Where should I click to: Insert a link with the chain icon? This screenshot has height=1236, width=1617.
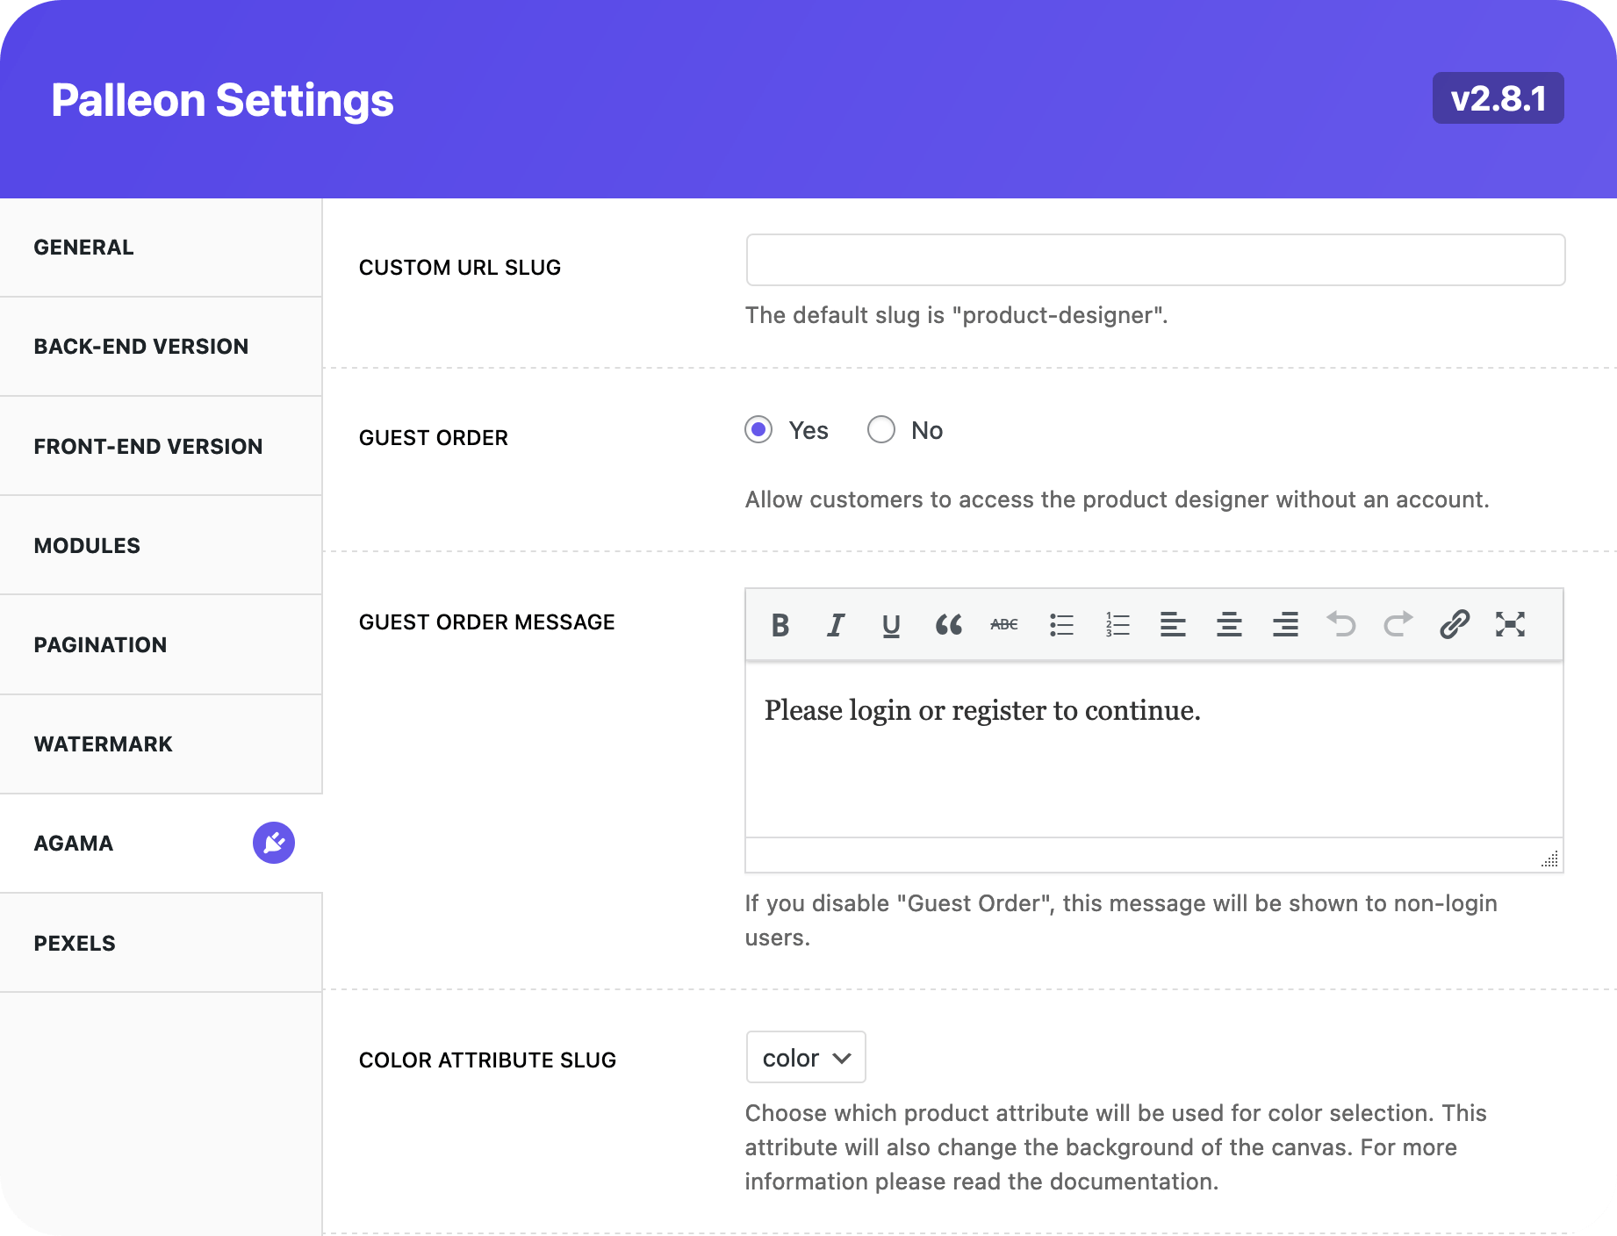[x=1455, y=625]
